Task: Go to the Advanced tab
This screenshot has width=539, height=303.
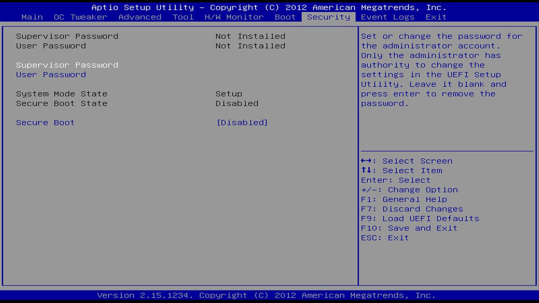Action: pyautogui.click(x=140, y=17)
